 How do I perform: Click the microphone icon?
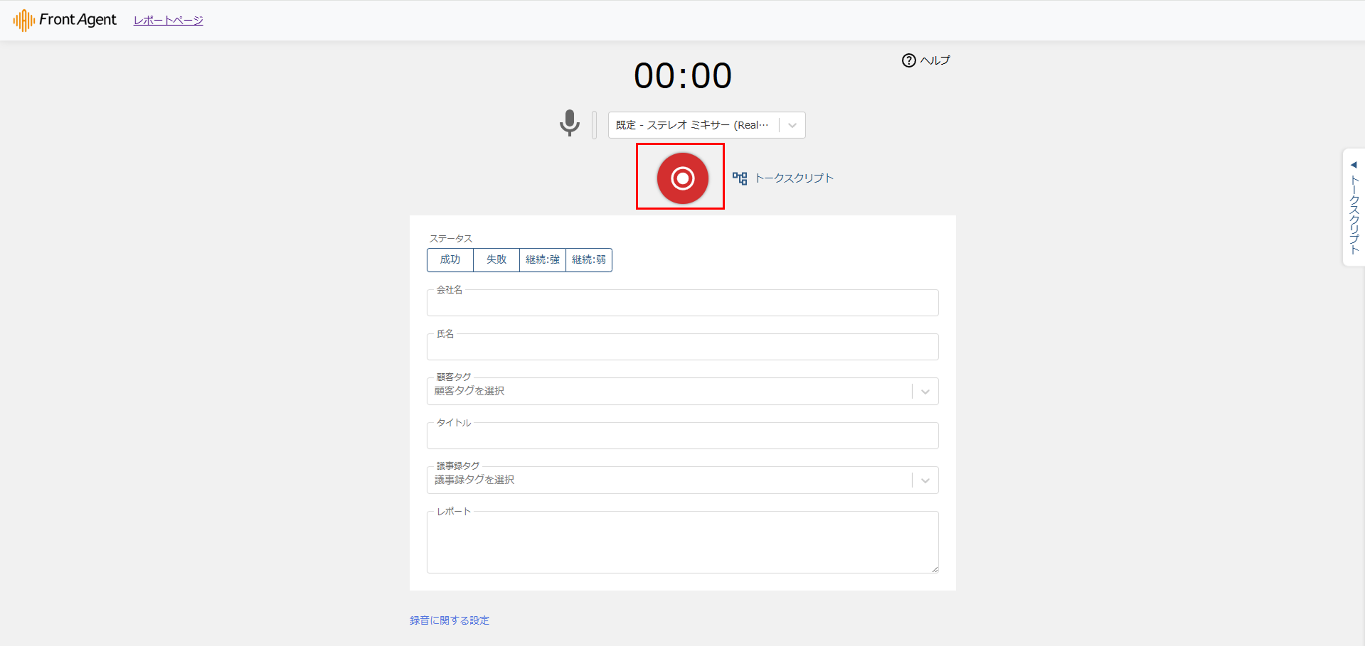[569, 124]
